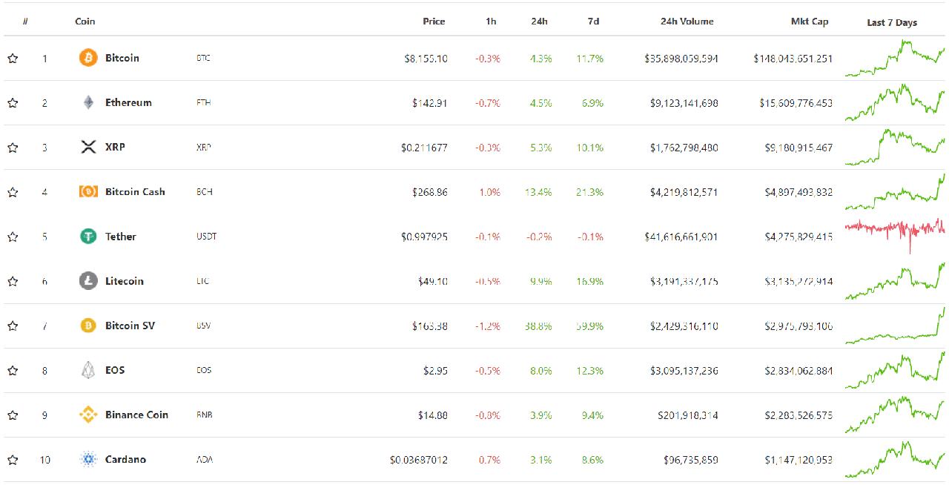The image size is (949, 485).
Task: Click the blue Cardano logo icon
Action: point(88,460)
